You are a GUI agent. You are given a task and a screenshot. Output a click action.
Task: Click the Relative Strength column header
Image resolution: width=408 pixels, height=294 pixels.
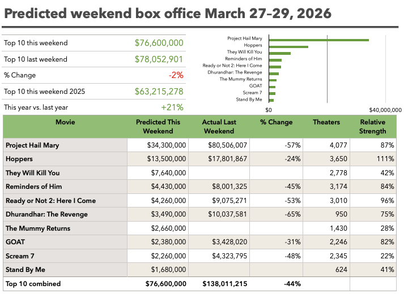pyautogui.click(x=372, y=127)
